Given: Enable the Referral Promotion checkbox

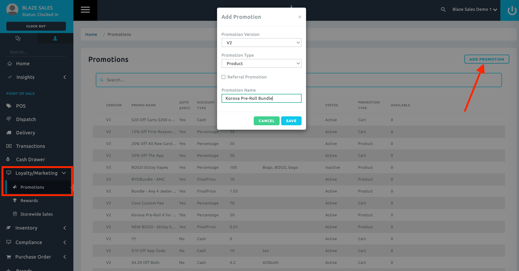Looking at the screenshot, I should [223, 77].
